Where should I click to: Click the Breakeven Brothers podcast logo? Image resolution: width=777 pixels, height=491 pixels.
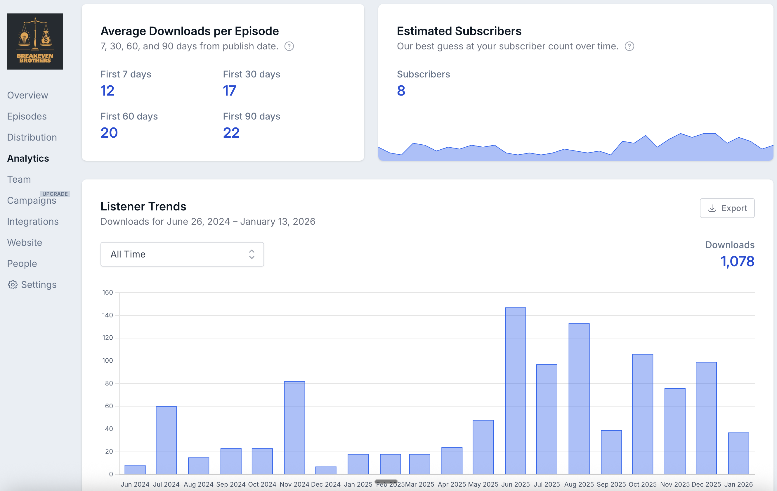point(35,41)
